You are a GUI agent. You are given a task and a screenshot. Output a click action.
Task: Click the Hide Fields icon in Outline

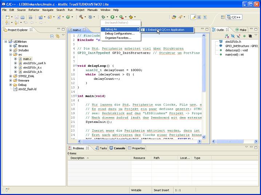pyautogui.click(x=233, y=36)
